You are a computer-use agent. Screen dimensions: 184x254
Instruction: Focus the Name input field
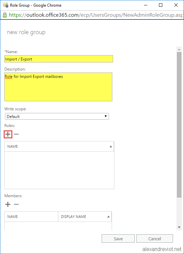coord(59,59)
